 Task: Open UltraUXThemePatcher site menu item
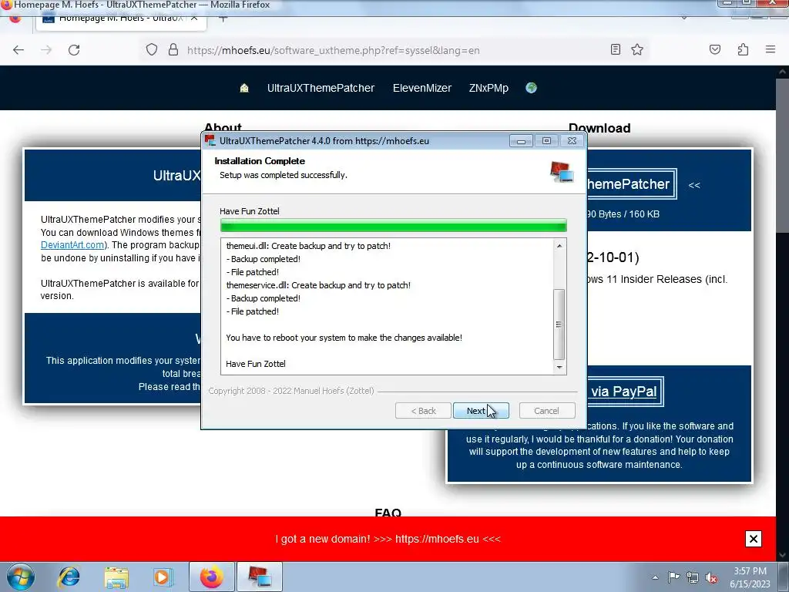point(321,88)
